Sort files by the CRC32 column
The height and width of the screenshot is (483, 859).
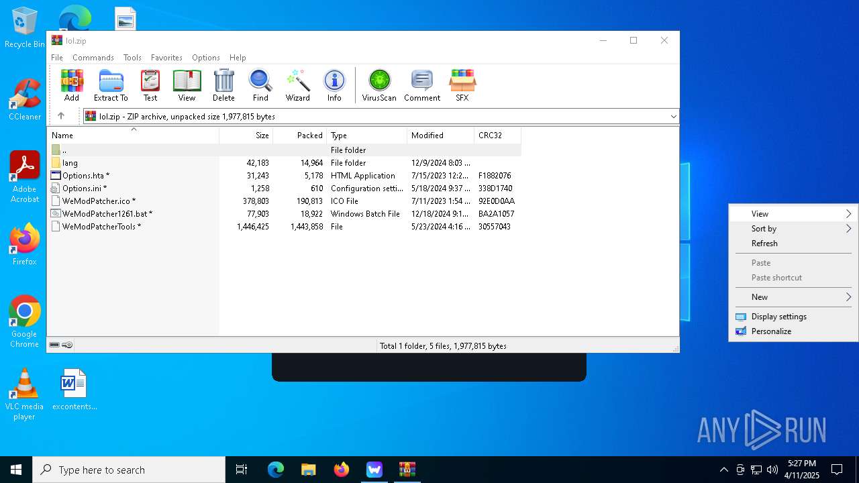click(x=498, y=136)
